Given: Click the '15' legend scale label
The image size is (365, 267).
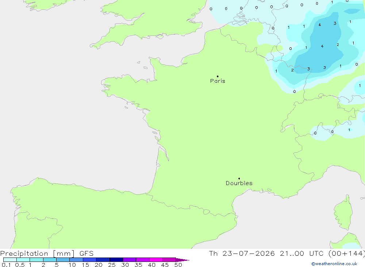Looking at the screenshot, I should tap(85, 265).
